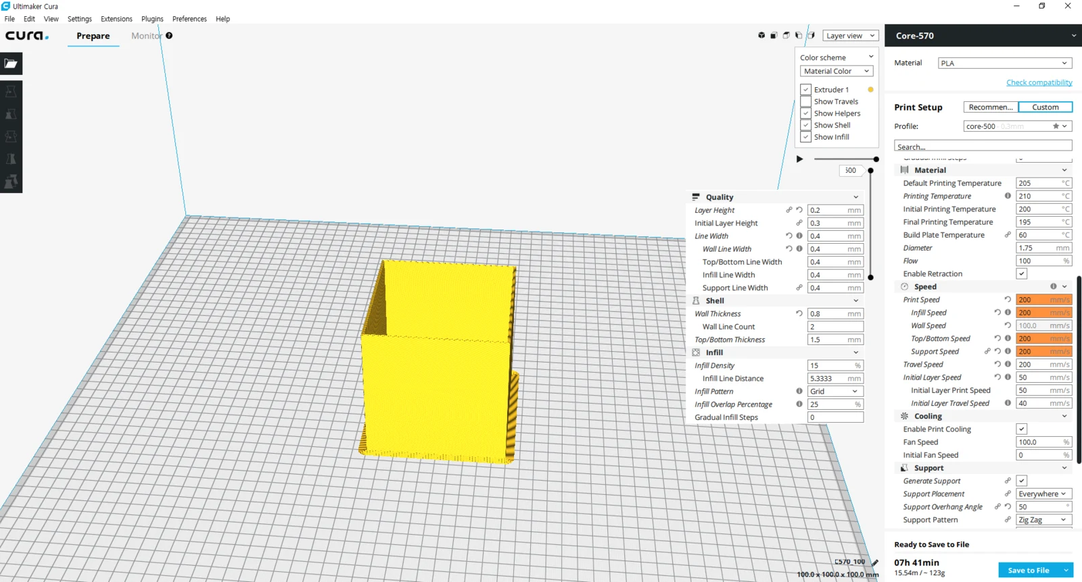Select the Mirror tool in left toolbar

pos(11,159)
